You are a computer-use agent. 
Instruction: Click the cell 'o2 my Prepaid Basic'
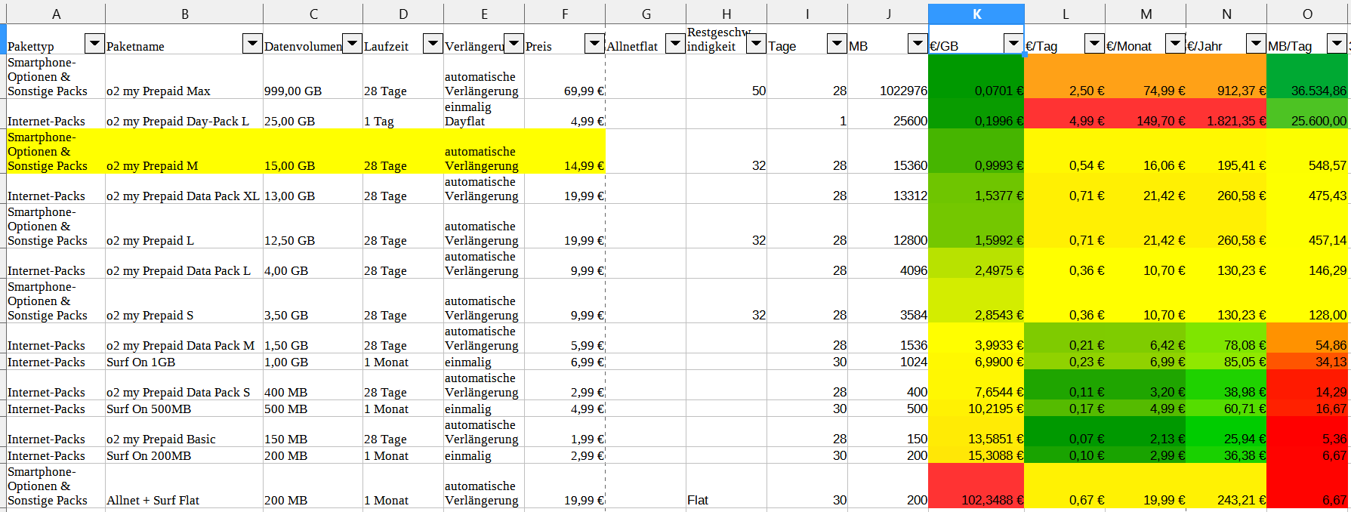184,432
